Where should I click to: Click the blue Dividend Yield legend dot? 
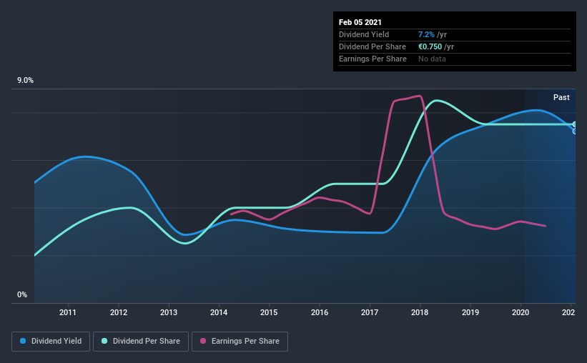point(23,341)
